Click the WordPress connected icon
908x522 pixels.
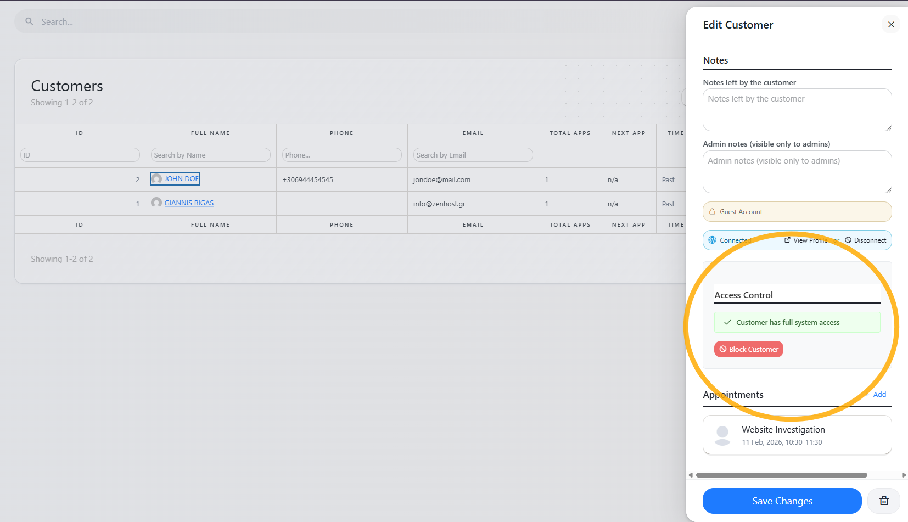click(x=713, y=240)
